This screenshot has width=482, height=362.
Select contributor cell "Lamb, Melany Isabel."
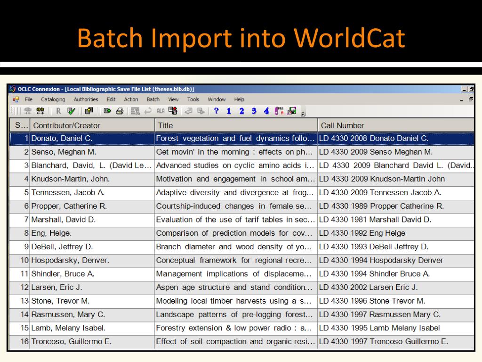(92, 328)
